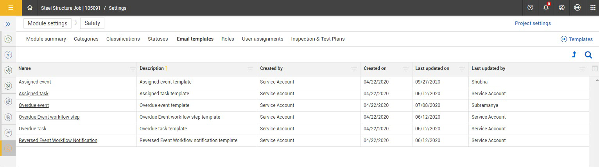Click the logout arrow icon
The image size is (599, 167).
(x=577, y=7)
